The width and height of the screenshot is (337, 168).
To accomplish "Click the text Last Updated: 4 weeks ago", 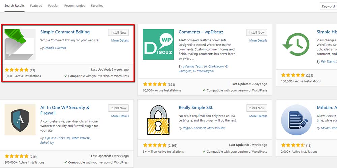I will [x=110, y=156].
